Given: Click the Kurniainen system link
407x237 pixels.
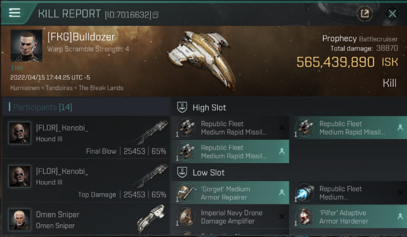Looking at the screenshot, I should click(25, 88).
